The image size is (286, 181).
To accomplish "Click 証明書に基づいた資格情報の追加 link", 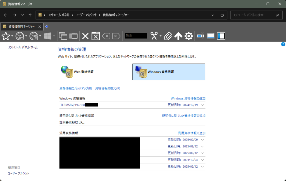I will pyautogui.click(x=184, y=116).
